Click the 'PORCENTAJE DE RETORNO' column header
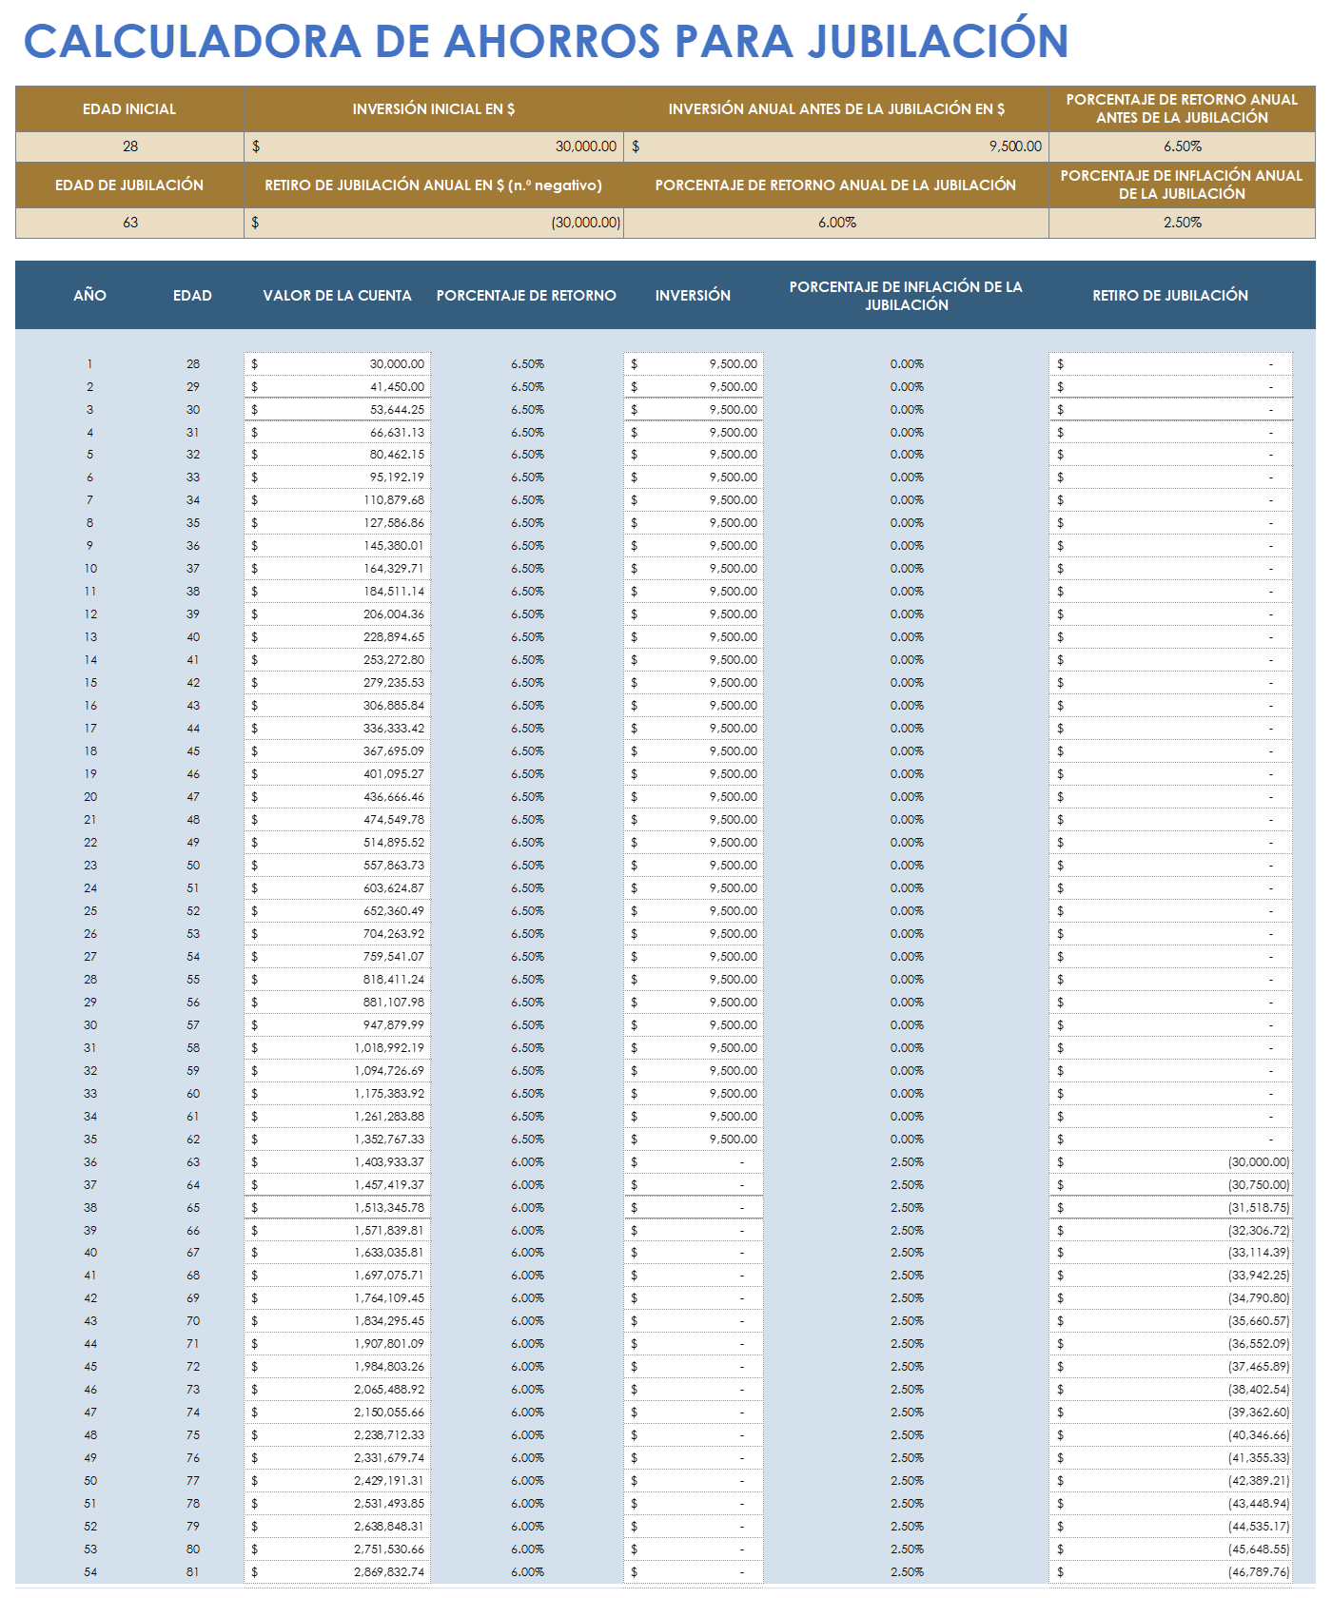Screen dimensions: 1332x1598 pos(526,296)
